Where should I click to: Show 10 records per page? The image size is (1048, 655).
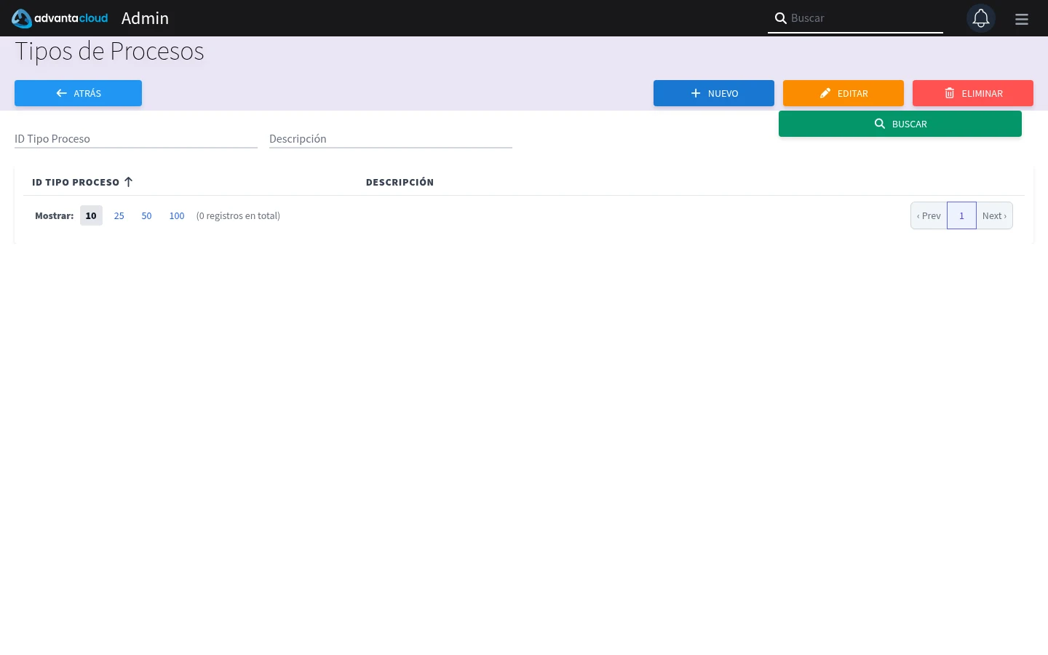pyautogui.click(x=91, y=215)
